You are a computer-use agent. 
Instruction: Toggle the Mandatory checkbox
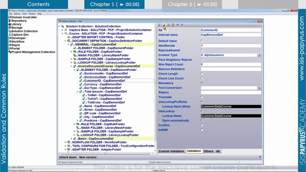[x=202, y=83]
